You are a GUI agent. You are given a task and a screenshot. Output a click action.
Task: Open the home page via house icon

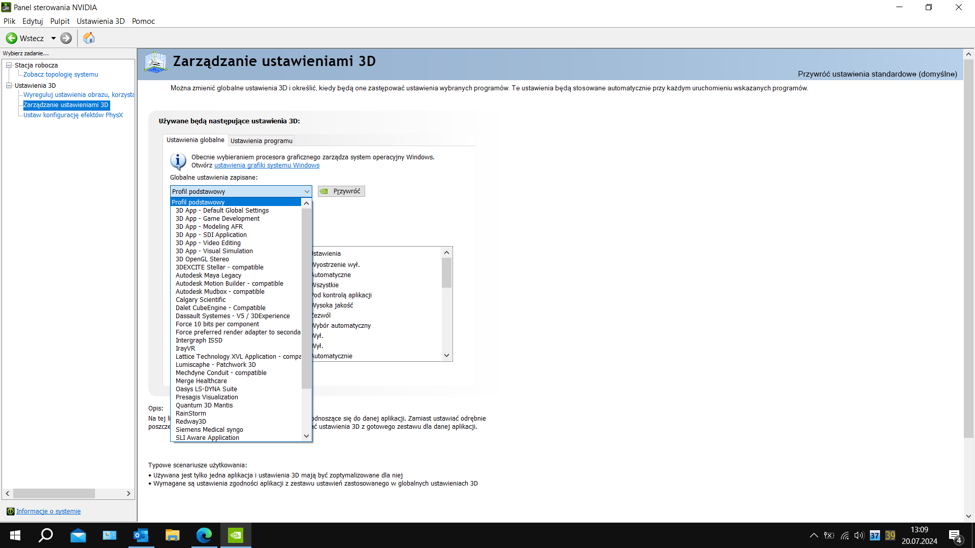tap(89, 38)
